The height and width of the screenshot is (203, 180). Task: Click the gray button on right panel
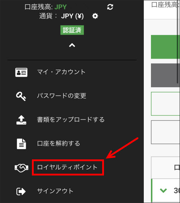point(165,75)
